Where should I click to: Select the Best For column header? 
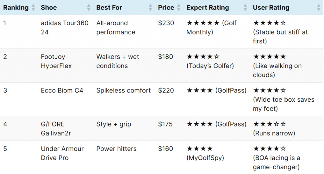(x=109, y=8)
